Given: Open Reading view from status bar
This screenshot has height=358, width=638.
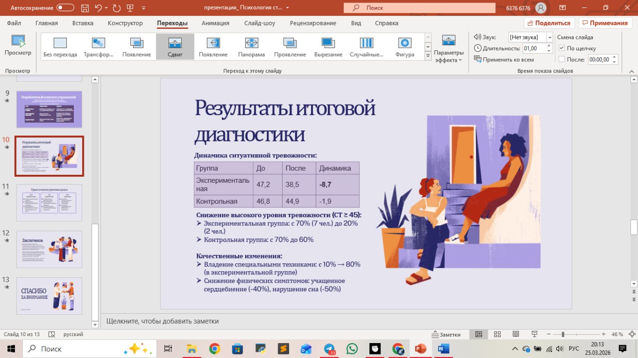Looking at the screenshot, I should tap(515, 334).
